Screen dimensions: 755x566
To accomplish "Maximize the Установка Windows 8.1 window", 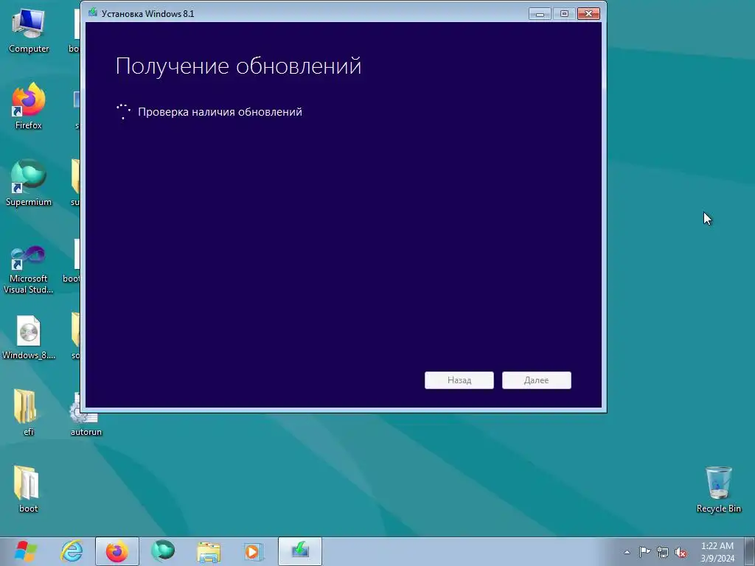I will 564,14.
